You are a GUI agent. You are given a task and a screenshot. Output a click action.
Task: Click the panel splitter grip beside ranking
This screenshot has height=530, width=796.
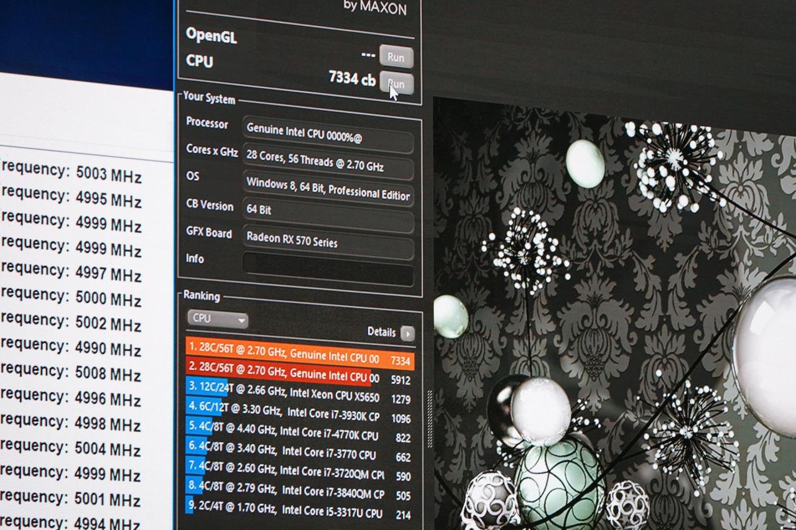point(428,420)
